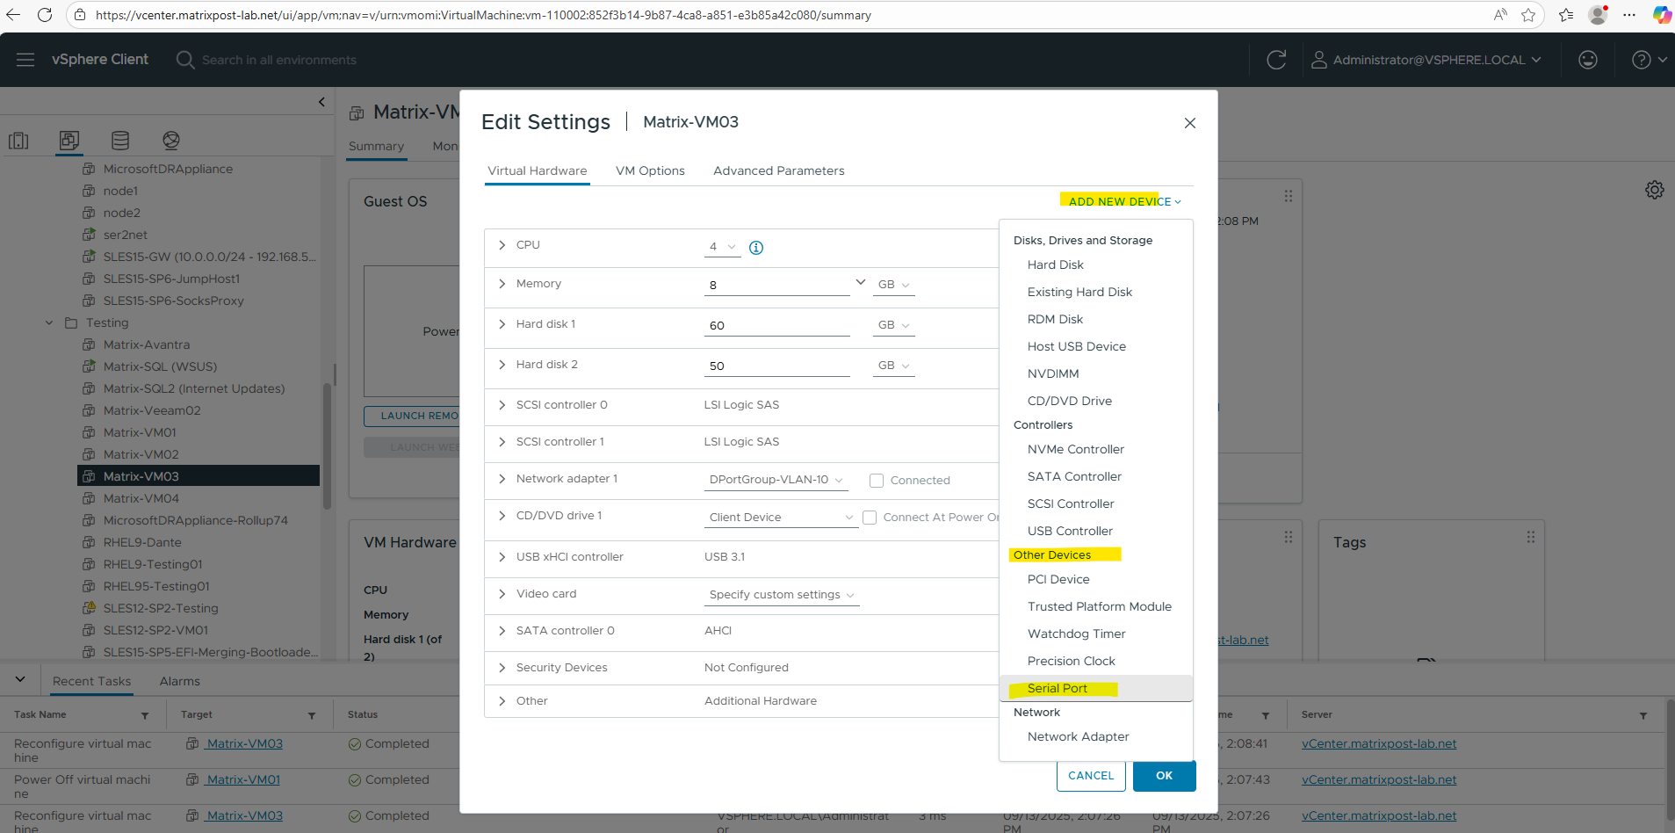
Task: Open the feedback smiley icon
Action: pyautogui.click(x=1588, y=60)
